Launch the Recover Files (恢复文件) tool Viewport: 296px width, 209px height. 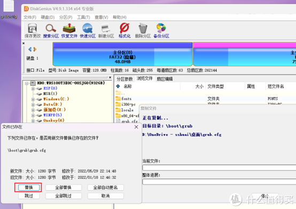69,30
